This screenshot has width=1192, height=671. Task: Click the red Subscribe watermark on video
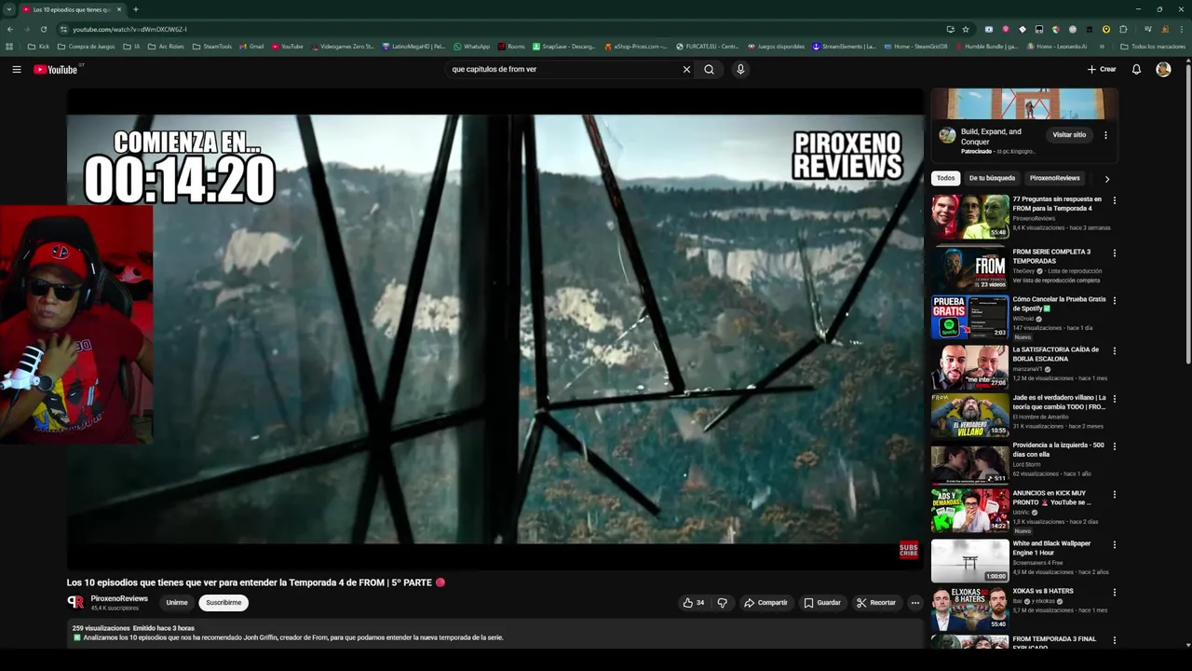pyautogui.click(x=908, y=550)
